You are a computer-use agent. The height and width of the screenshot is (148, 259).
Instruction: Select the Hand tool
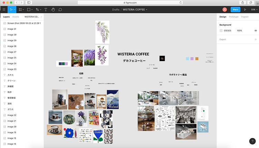tap(53, 10)
